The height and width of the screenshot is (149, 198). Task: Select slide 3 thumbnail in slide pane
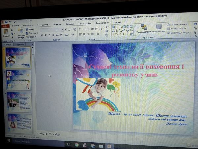[19, 102]
